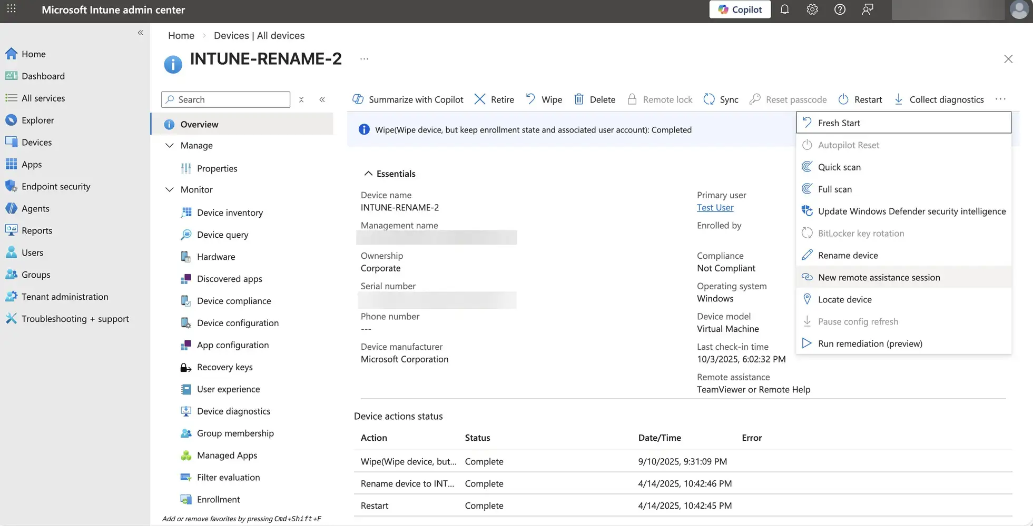Click Delete in the command bar
1033x526 pixels.
pos(594,99)
